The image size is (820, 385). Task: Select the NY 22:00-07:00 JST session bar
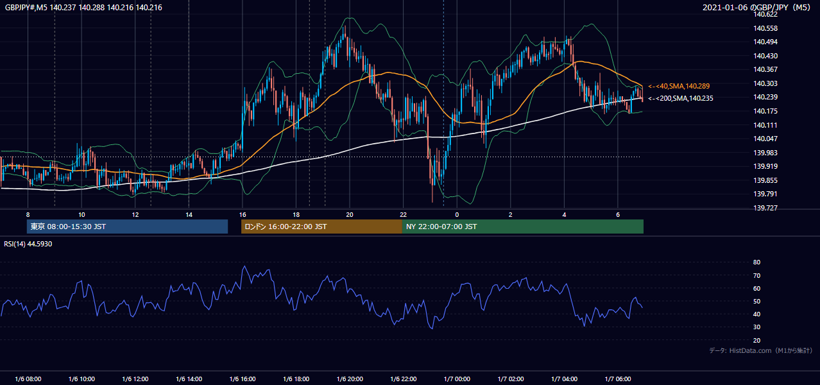click(x=523, y=227)
